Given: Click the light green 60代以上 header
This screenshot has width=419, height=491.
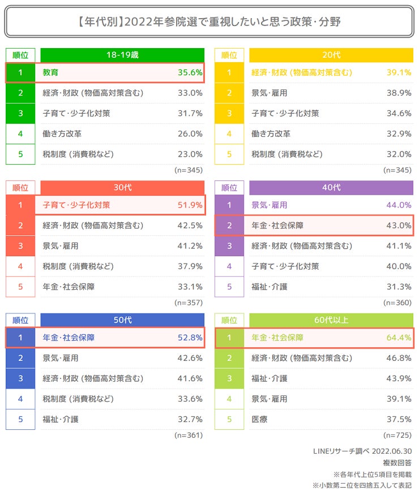Looking at the screenshot, I should tap(331, 320).
